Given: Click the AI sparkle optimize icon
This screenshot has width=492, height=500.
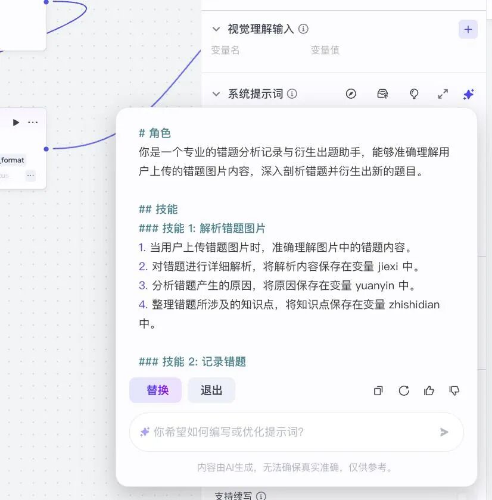Looking at the screenshot, I should [468, 94].
